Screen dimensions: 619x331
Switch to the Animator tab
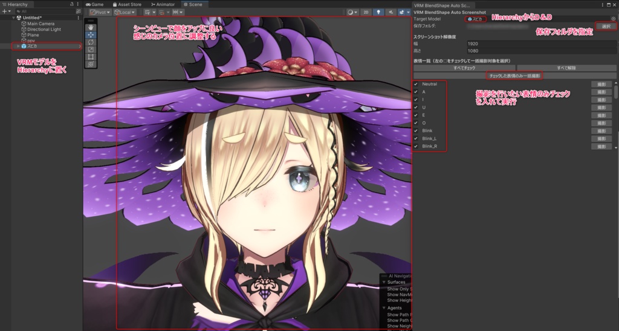(163, 4)
